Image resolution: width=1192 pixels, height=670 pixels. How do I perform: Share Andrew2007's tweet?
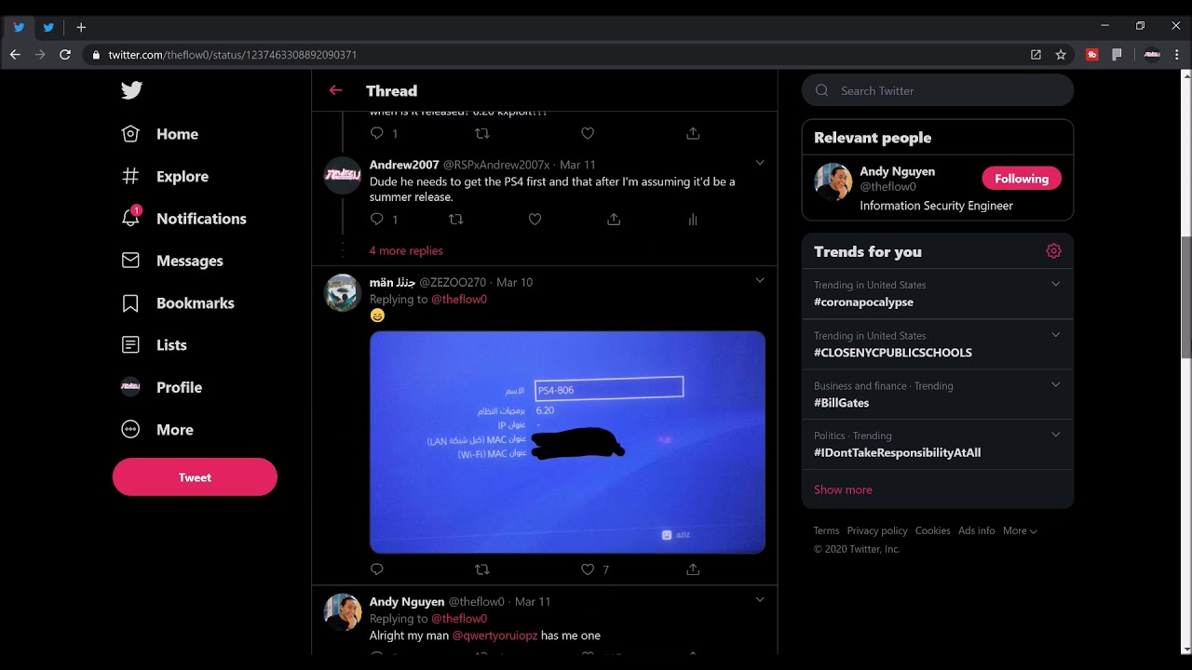tap(614, 220)
